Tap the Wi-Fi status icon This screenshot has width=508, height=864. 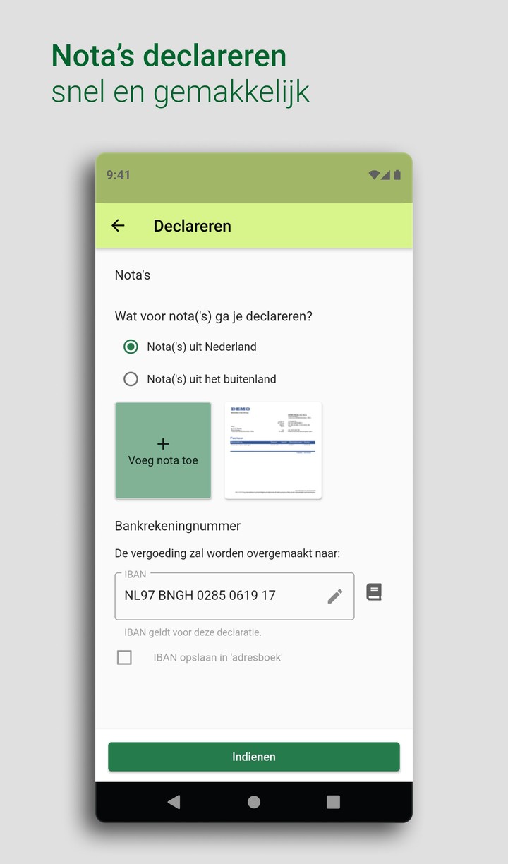pos(374,175)
